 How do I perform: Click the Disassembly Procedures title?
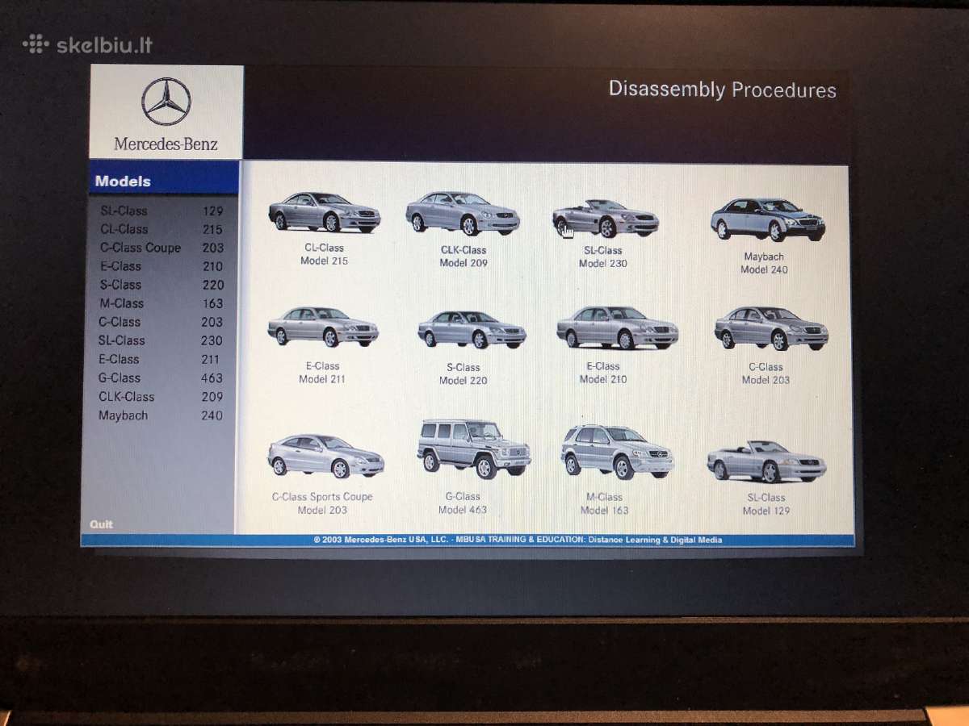coord(722,89)
